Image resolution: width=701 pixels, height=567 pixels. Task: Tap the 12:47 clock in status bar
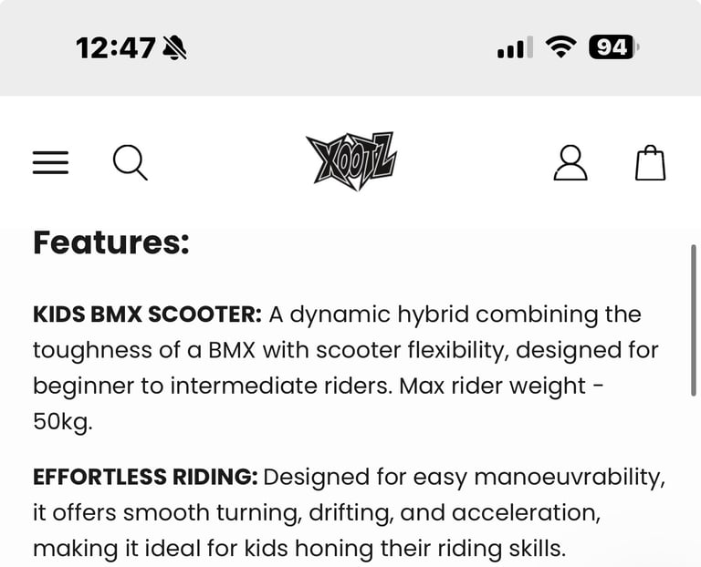point(116,47)
